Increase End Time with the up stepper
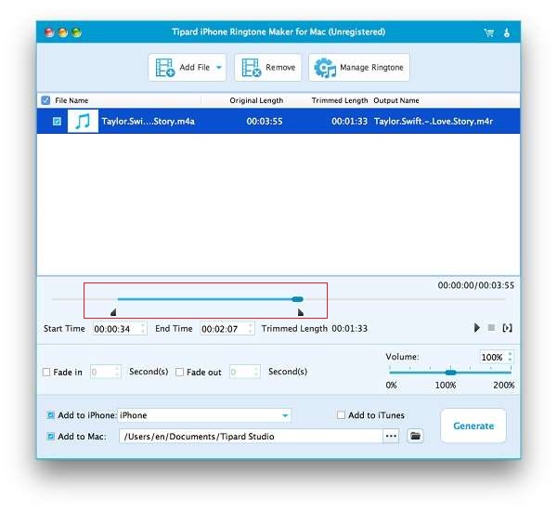 pos(251,325)
